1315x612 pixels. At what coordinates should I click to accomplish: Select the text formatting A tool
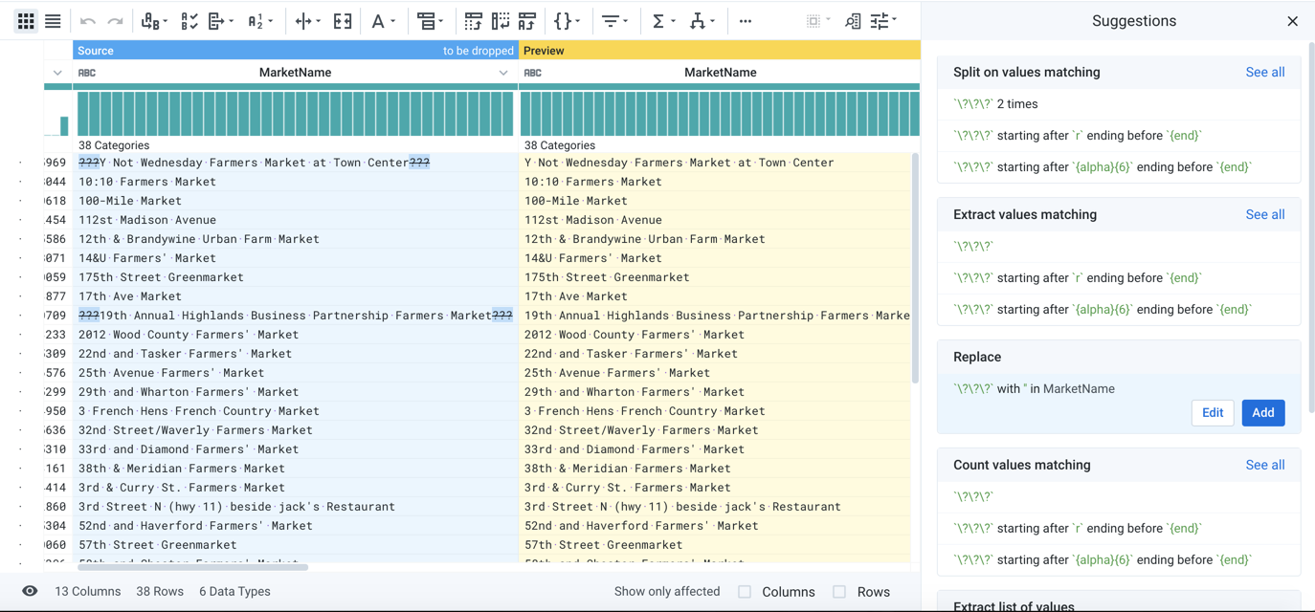[x=380, y=20]
